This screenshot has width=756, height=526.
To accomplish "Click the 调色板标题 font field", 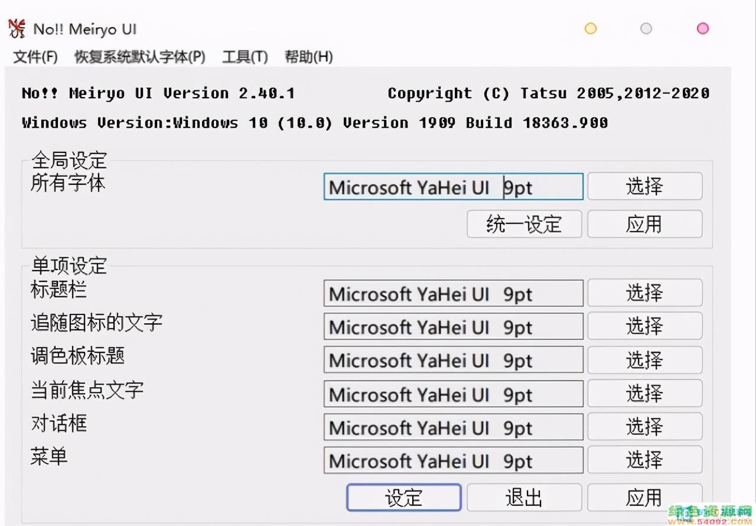I will click(x=453, y=360).
